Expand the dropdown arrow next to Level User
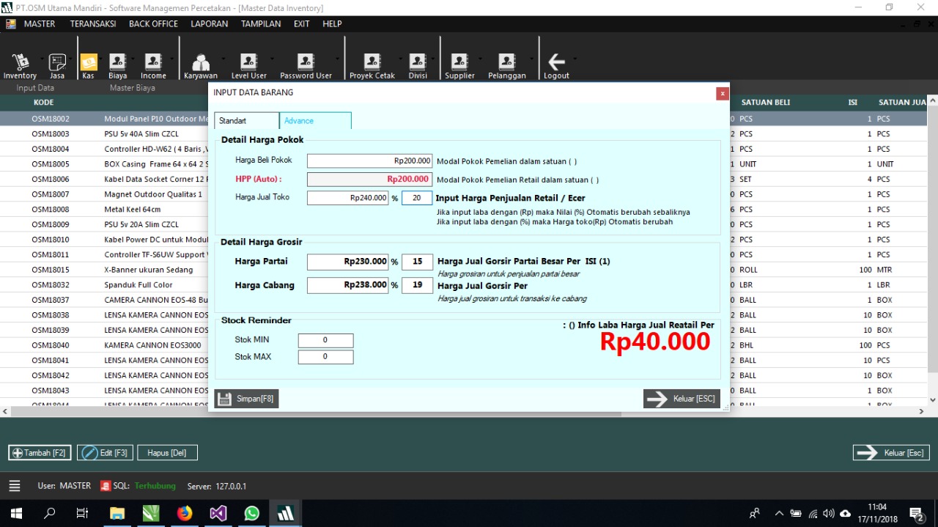The image size is (938, 527). point(272,58)
